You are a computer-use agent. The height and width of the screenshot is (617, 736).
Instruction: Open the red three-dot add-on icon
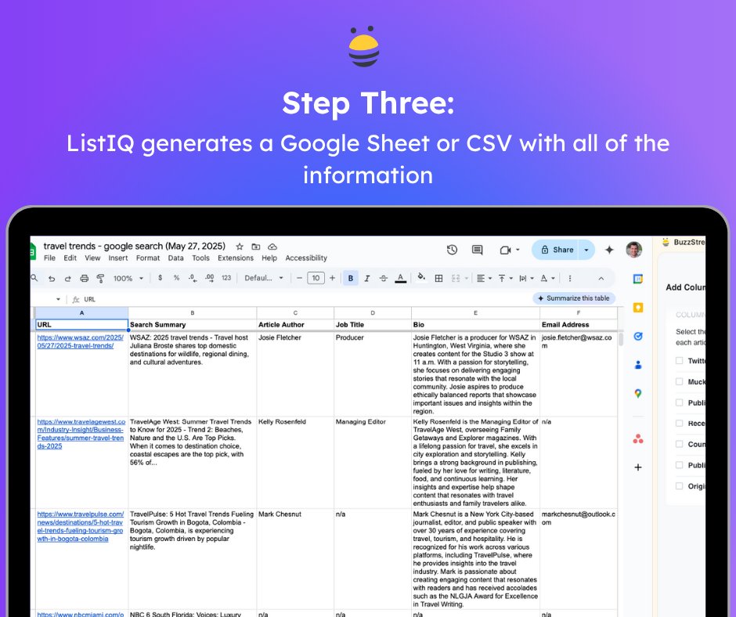tap(638, 439)
